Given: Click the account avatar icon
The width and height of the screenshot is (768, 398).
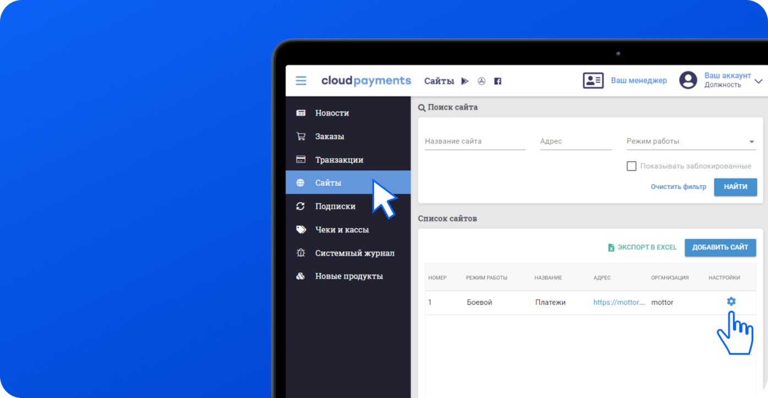Looking at the screenshot, I should pyautogui.click(x=688, y=80).
